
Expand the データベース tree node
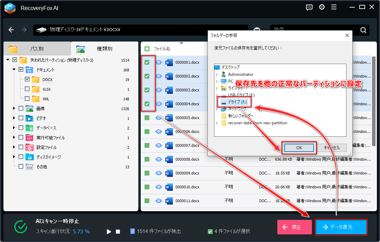[14, 128]
